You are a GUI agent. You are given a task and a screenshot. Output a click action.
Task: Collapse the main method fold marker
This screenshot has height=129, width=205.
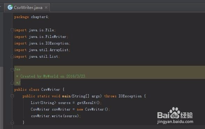[x=12, y=96]
